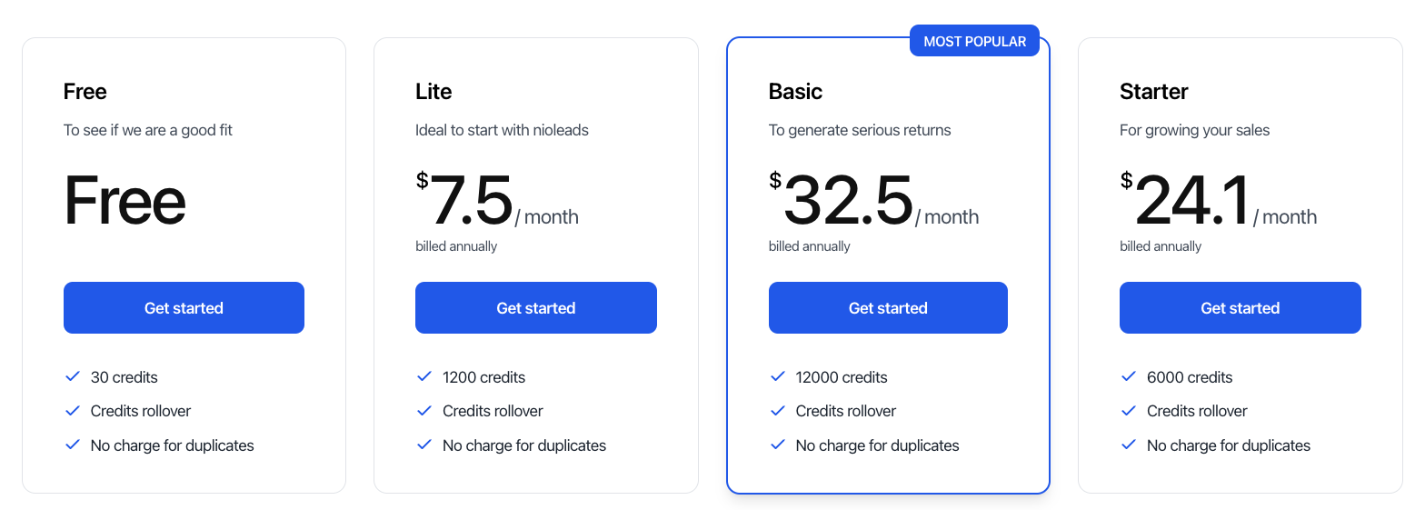Viewport: 1425px width, 510px height.
Task: Click checkmark next to 1200 credits
Action: coord(424,376)
